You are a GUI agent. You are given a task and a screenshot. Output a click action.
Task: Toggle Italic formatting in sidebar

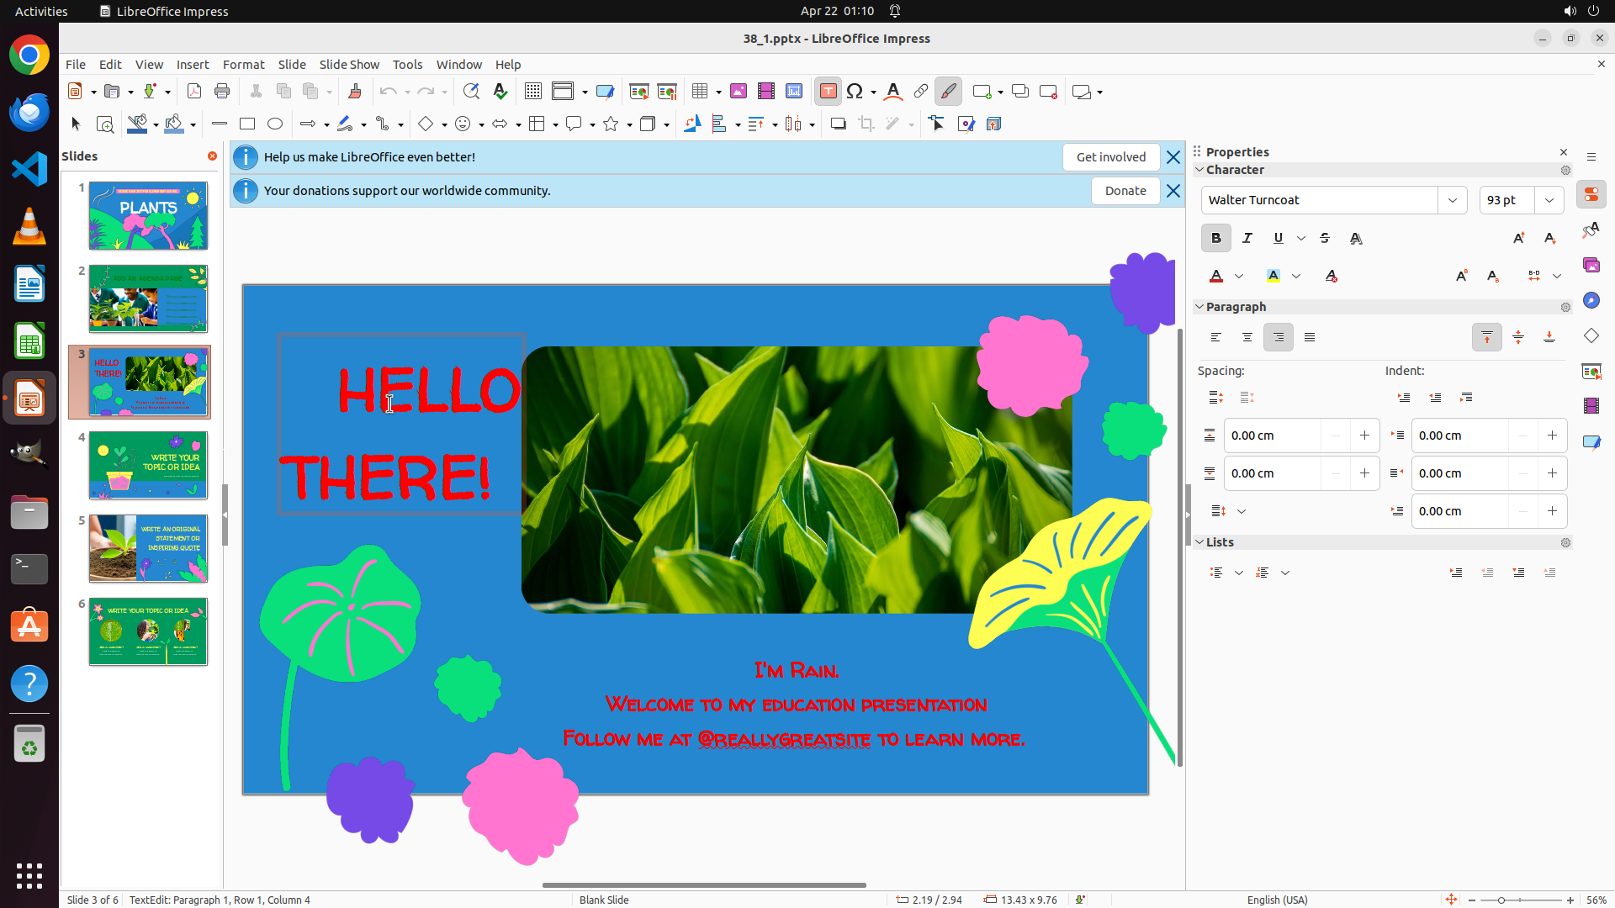click(1247, 239)
